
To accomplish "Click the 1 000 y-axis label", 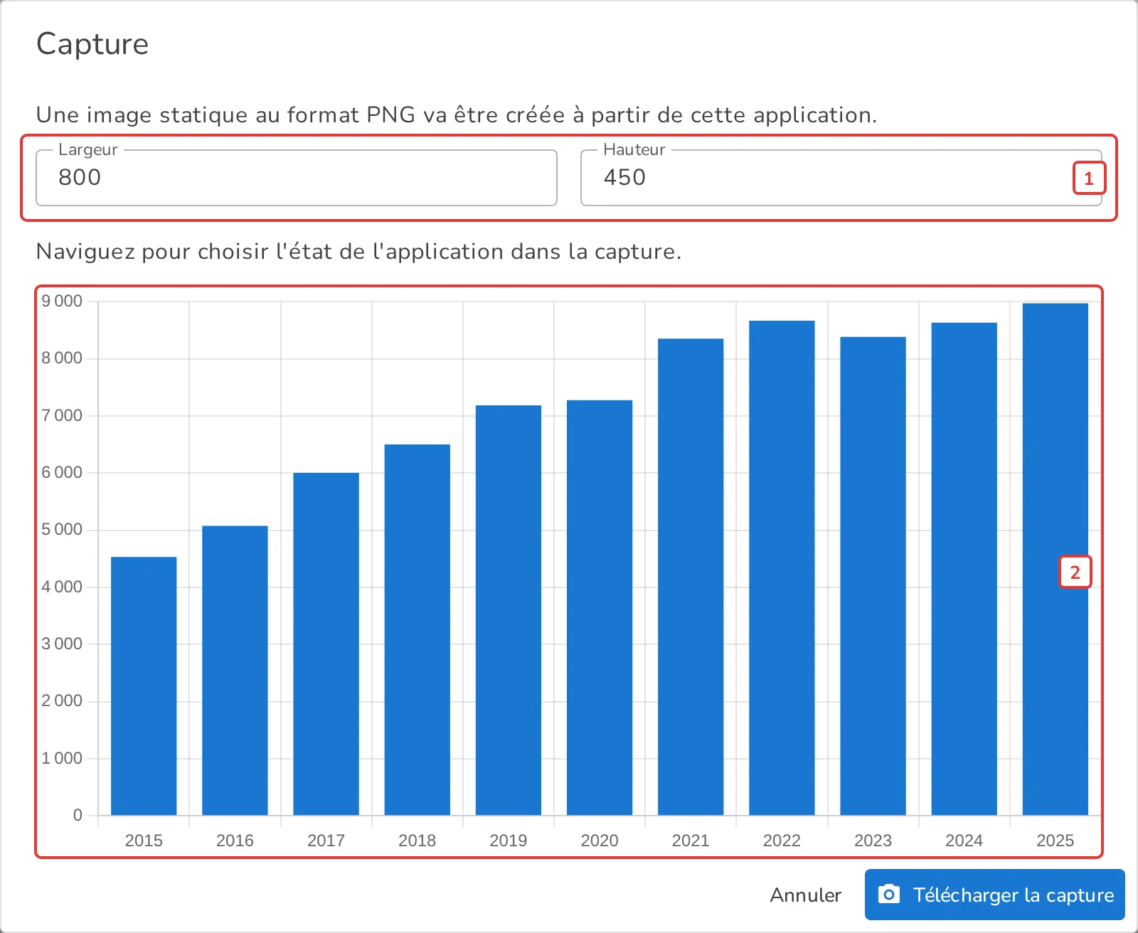I will pyautogui.click(x=62, y=758).
